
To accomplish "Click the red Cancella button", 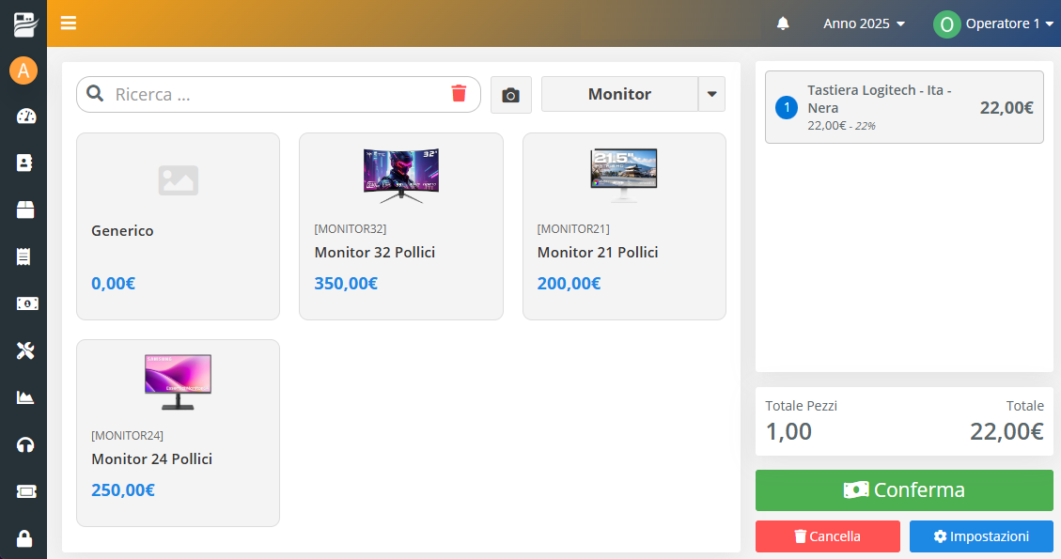I will click(828, 536).
